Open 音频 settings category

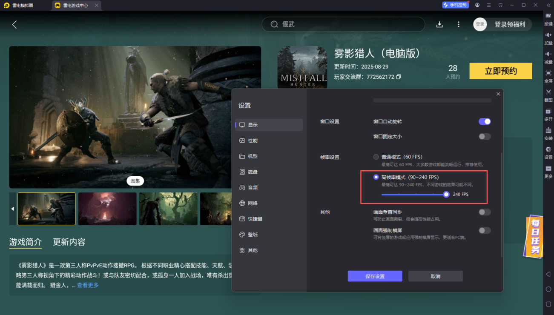coord(269,187)
